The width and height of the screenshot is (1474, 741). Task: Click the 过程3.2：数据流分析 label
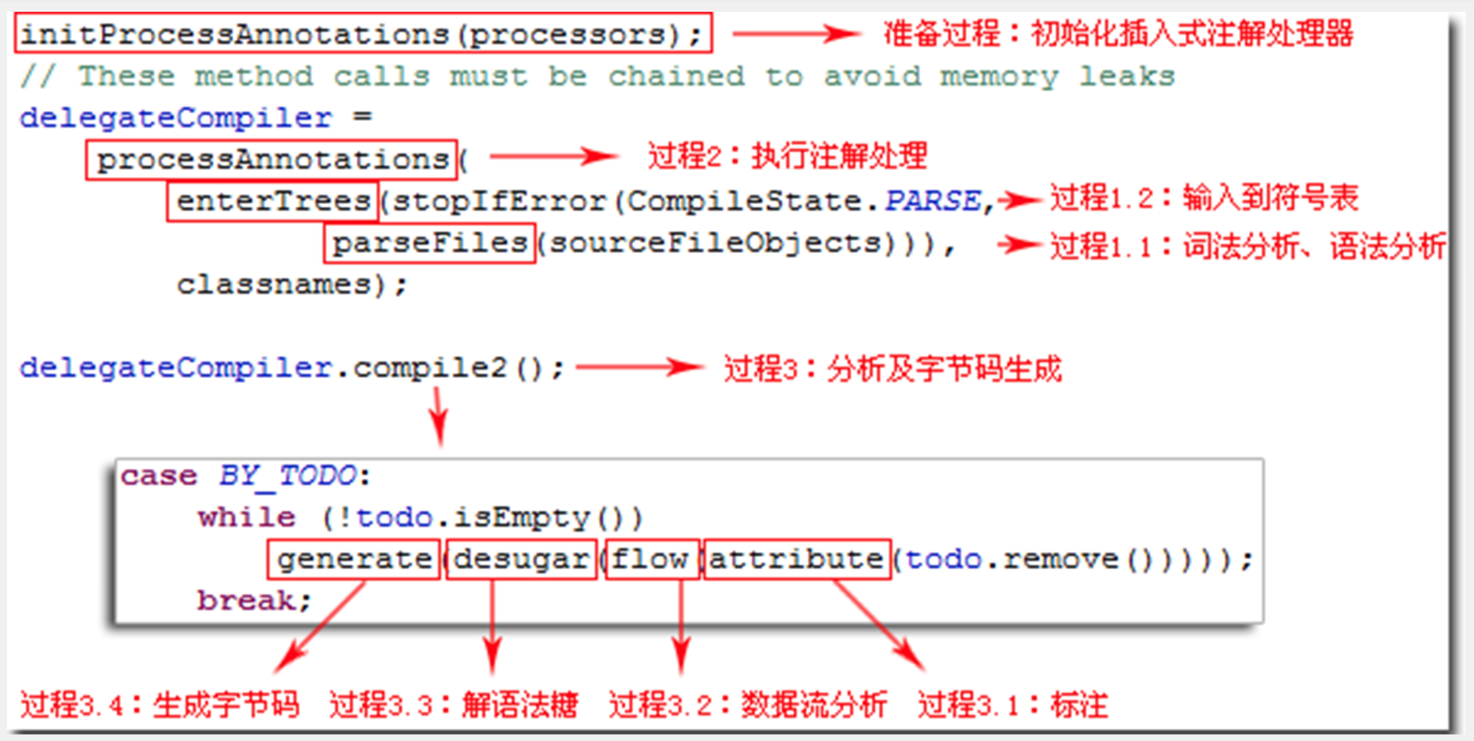[747, 705]
